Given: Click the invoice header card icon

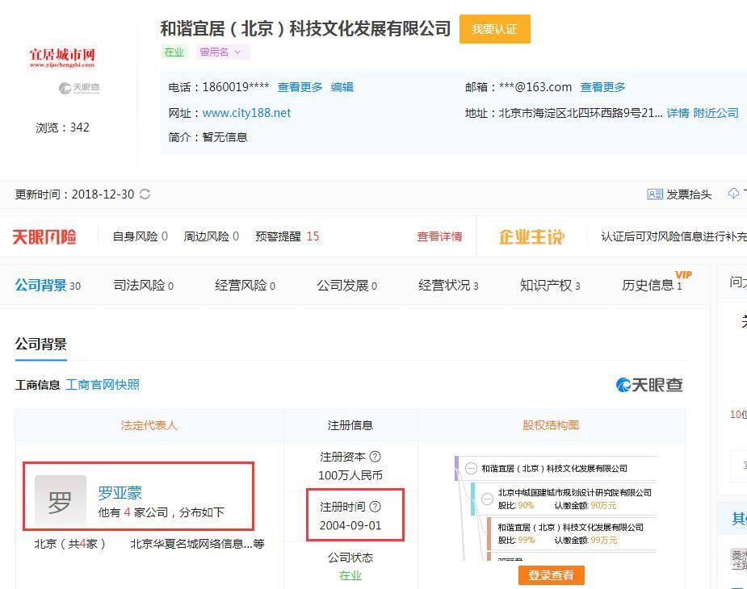Looking at the screenshot, I should tap(655, 194).
